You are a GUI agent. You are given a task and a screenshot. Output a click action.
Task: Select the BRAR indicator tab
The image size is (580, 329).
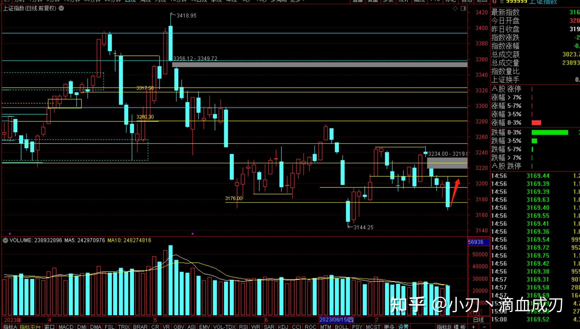click(x=140, y=327)
